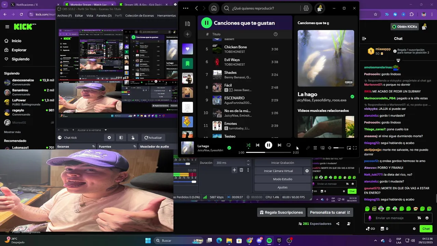Open Ajustes in OBS controls
The height and width of the screenshot is (246, 437).
283,187
